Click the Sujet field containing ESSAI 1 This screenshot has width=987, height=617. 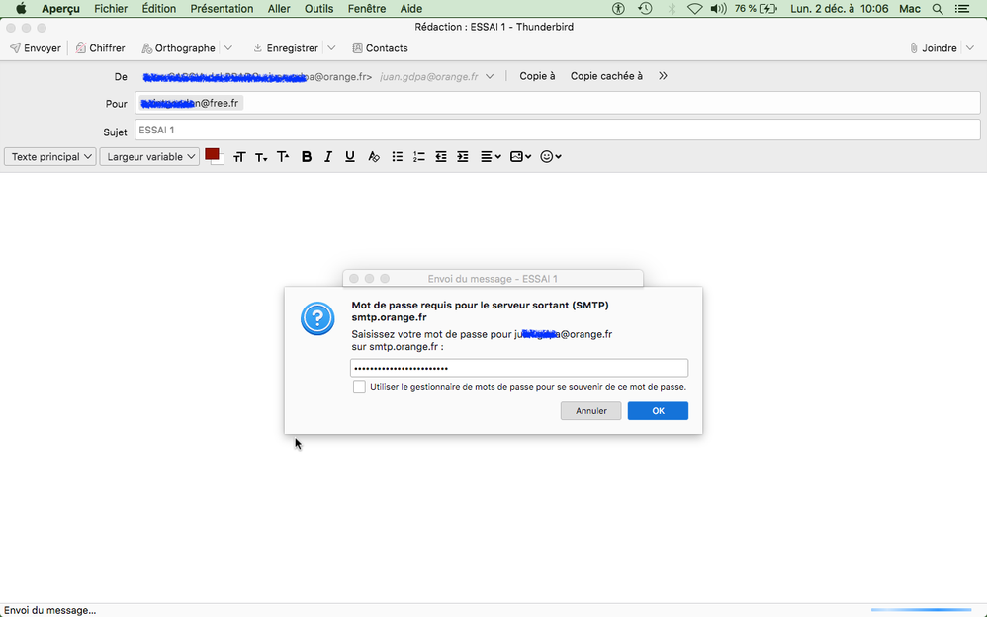click(558, 131)
